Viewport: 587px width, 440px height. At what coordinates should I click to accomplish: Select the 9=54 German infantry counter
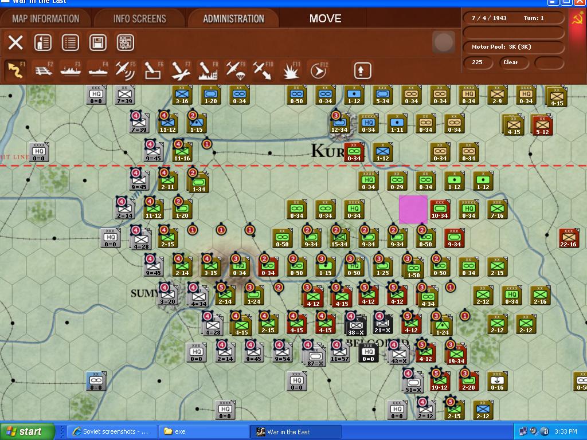[x=283, y=352]
